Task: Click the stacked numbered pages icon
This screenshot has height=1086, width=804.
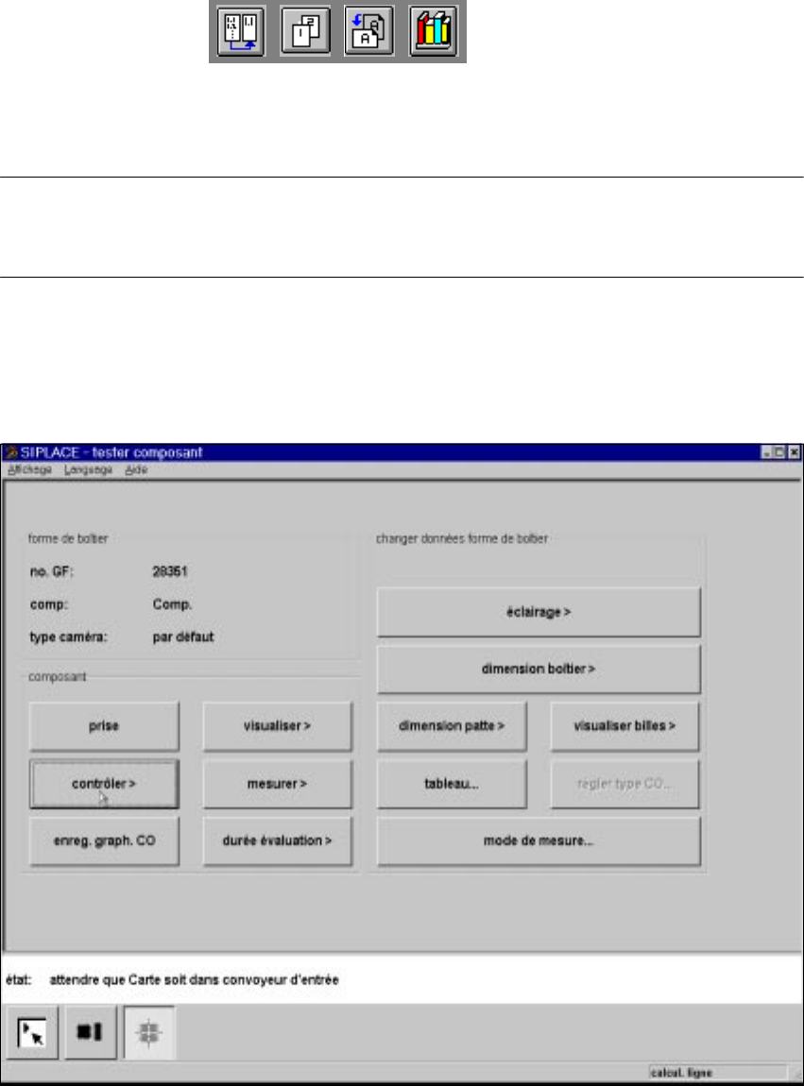Action: (305, 30)
